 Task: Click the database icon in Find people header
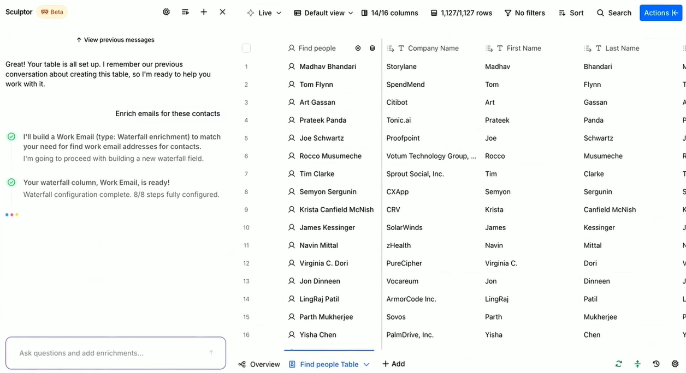(372, 48)
